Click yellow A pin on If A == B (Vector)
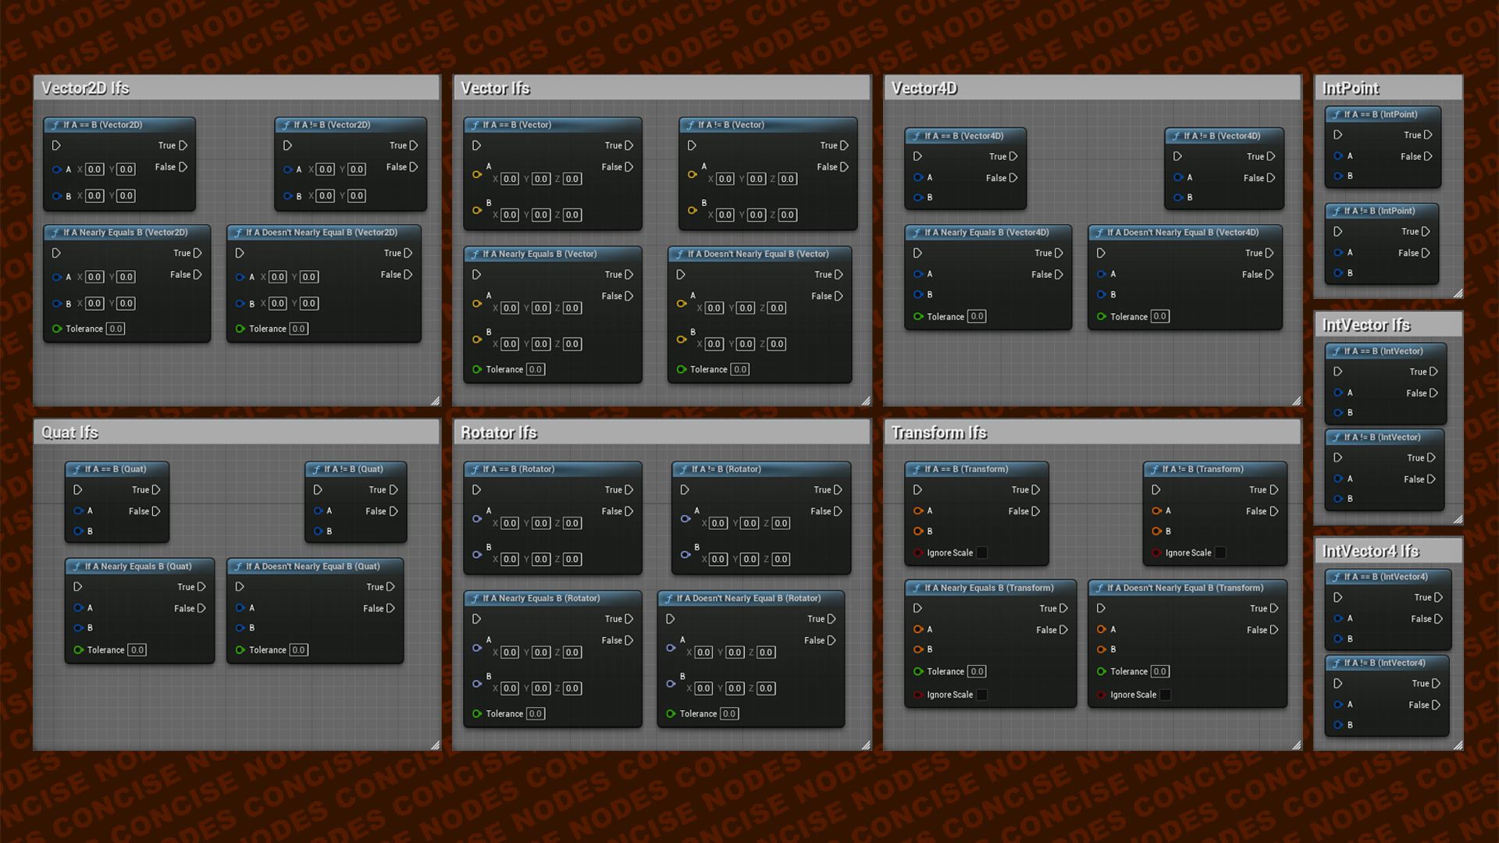 click(x=477, y=174)
